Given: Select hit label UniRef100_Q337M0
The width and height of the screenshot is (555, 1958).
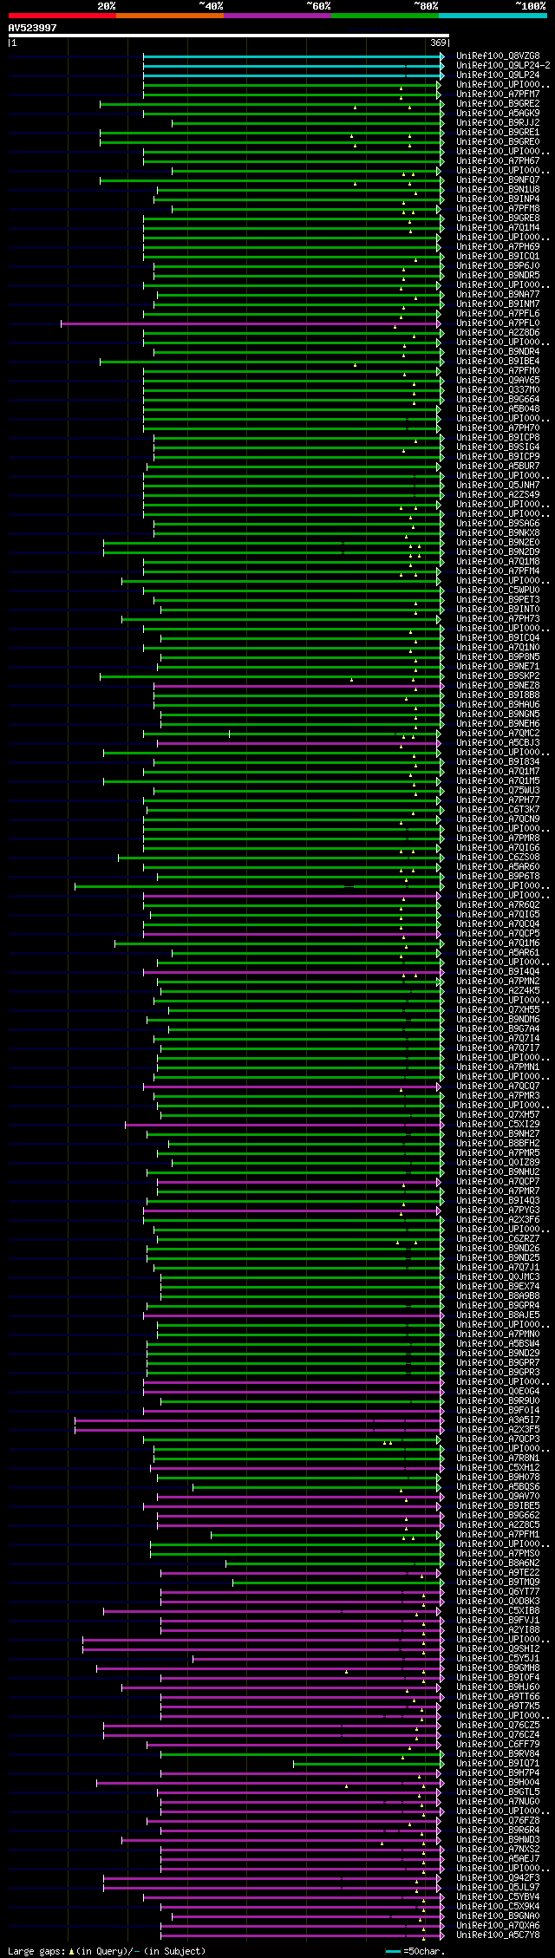Looking at the screenshot, I should 498,390.
